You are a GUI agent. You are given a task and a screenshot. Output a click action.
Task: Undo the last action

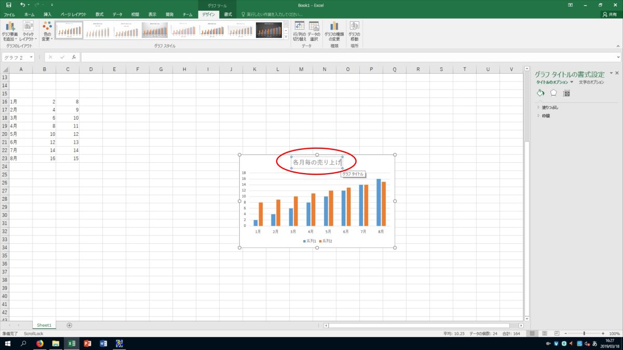(23, 5)
